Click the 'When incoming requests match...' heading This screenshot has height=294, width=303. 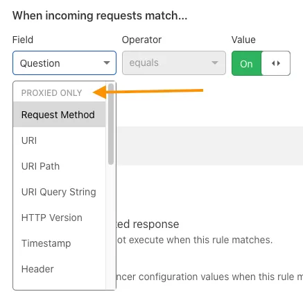100,16
